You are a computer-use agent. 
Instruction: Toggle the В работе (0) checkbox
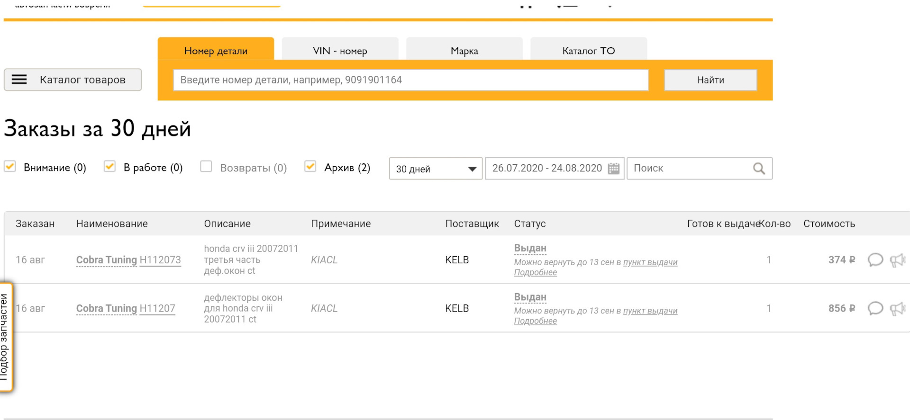tap(109, 167)
